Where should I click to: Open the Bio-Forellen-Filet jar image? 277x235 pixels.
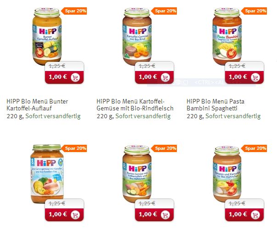click(47, 174)
